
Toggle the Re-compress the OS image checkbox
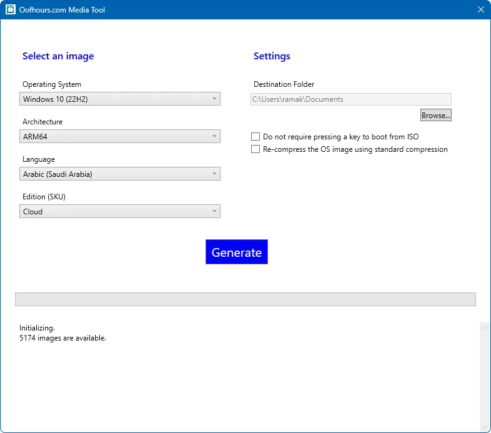click(x=255, y=149)
